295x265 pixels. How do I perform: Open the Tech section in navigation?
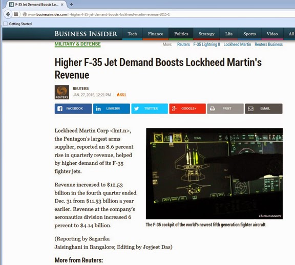point(132,34)
